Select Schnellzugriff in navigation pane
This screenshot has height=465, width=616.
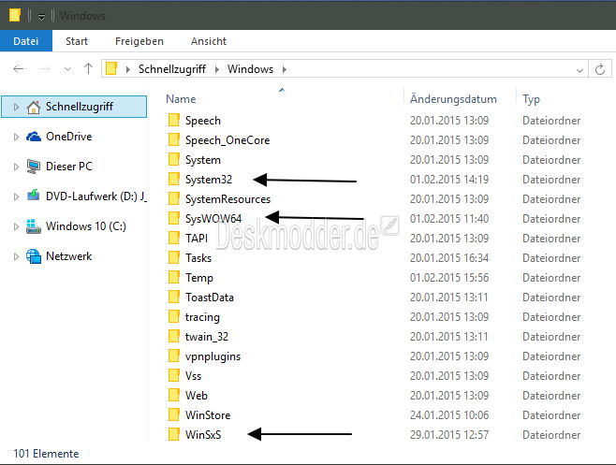[74, 107]
